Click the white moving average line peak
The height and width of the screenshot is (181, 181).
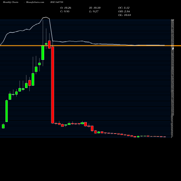click(46, 17)
